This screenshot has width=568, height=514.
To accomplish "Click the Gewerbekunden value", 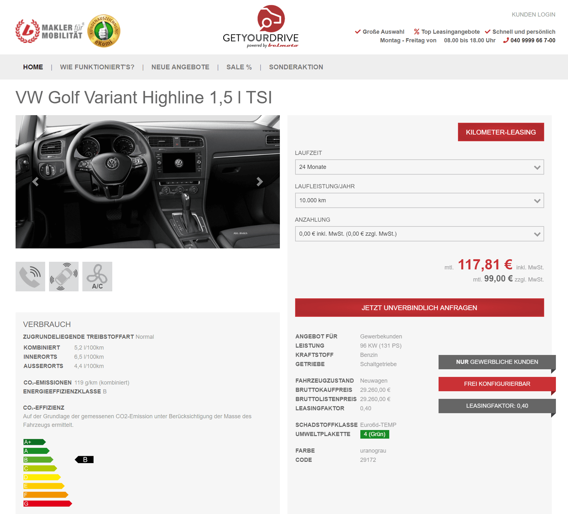I will click(x=381, y=337).
